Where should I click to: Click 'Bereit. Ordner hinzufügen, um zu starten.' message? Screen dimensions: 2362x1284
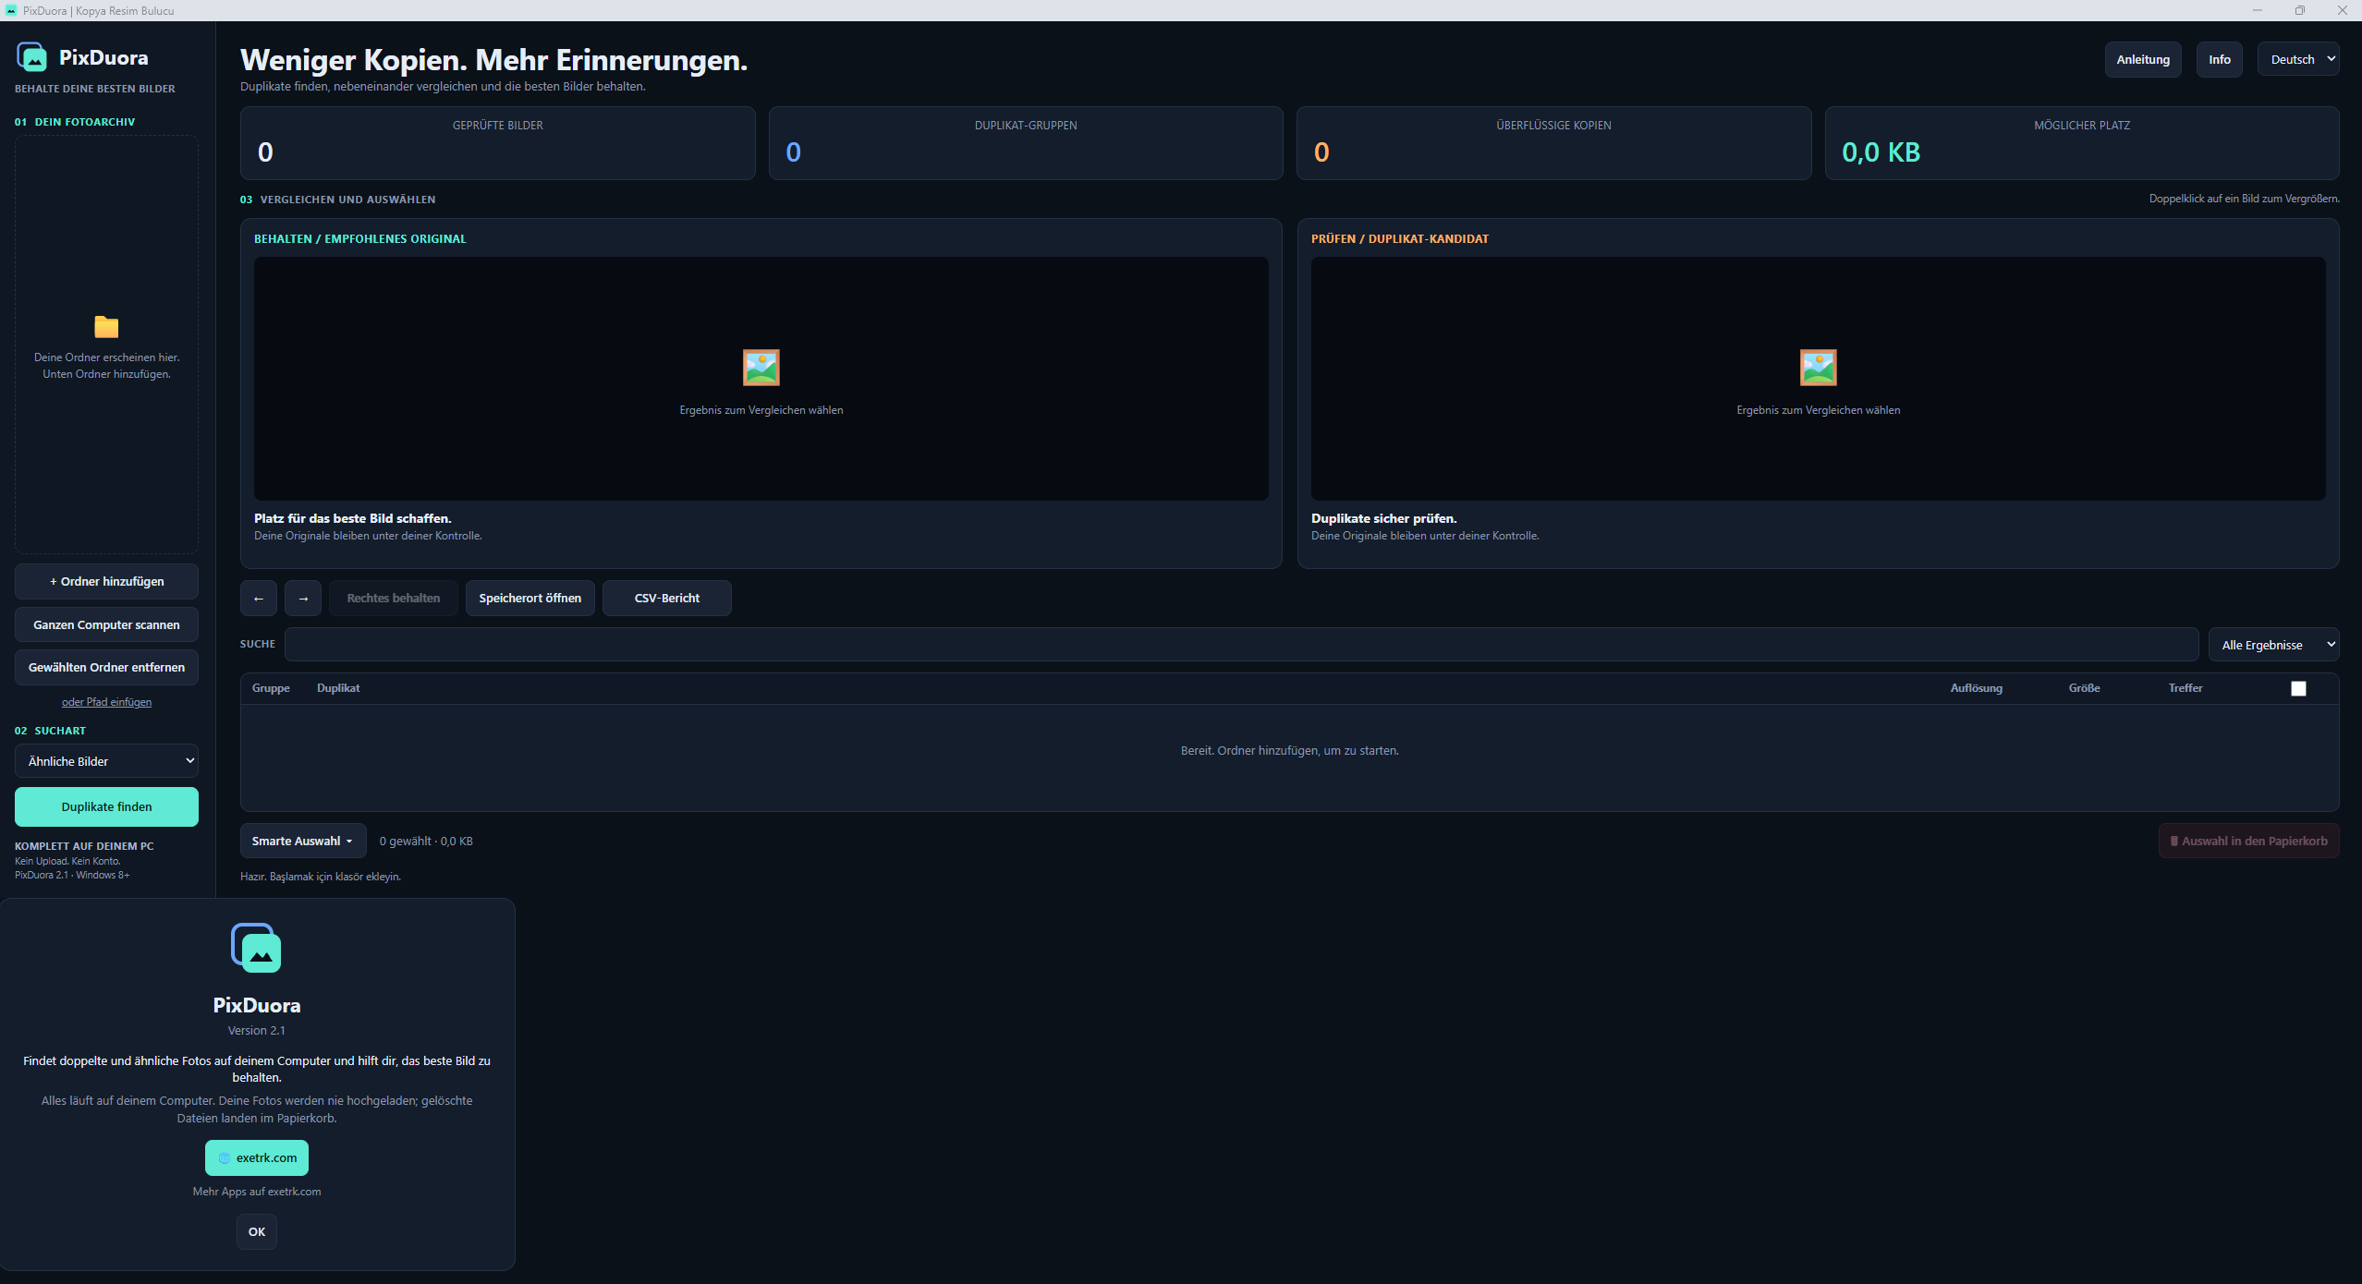pyautogui.click(x=1289, y=751)
